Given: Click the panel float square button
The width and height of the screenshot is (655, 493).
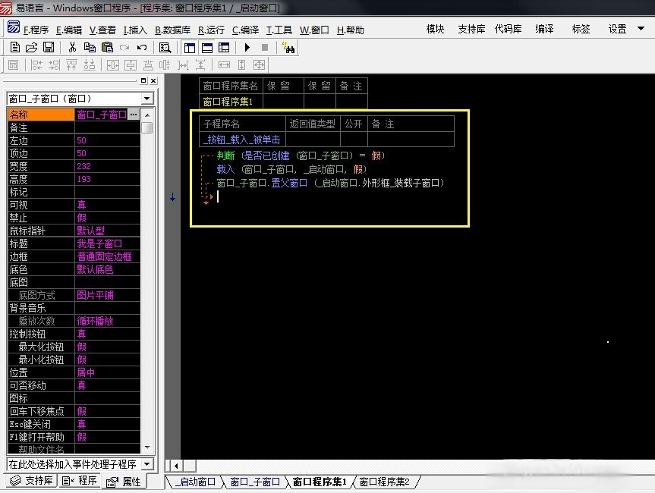Looking at the screenshot, I should (143, 80).
